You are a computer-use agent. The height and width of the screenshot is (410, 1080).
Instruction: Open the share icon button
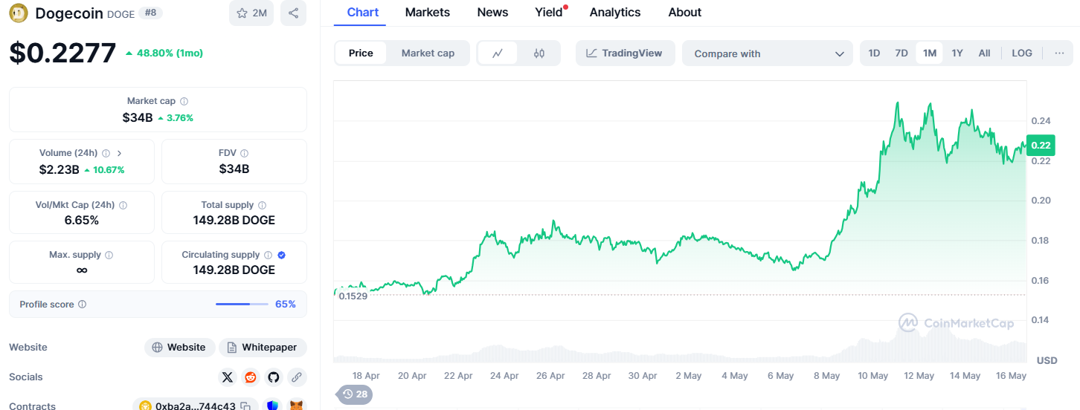pyautogui.click(x=293, y=13)
